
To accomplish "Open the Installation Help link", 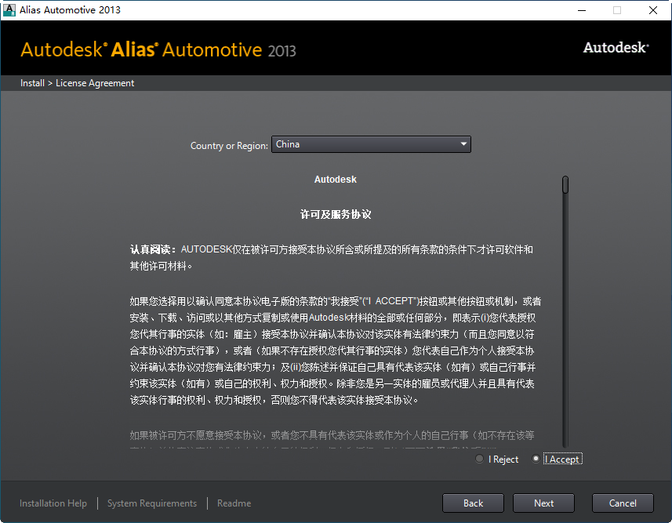I will pos(53,503).
